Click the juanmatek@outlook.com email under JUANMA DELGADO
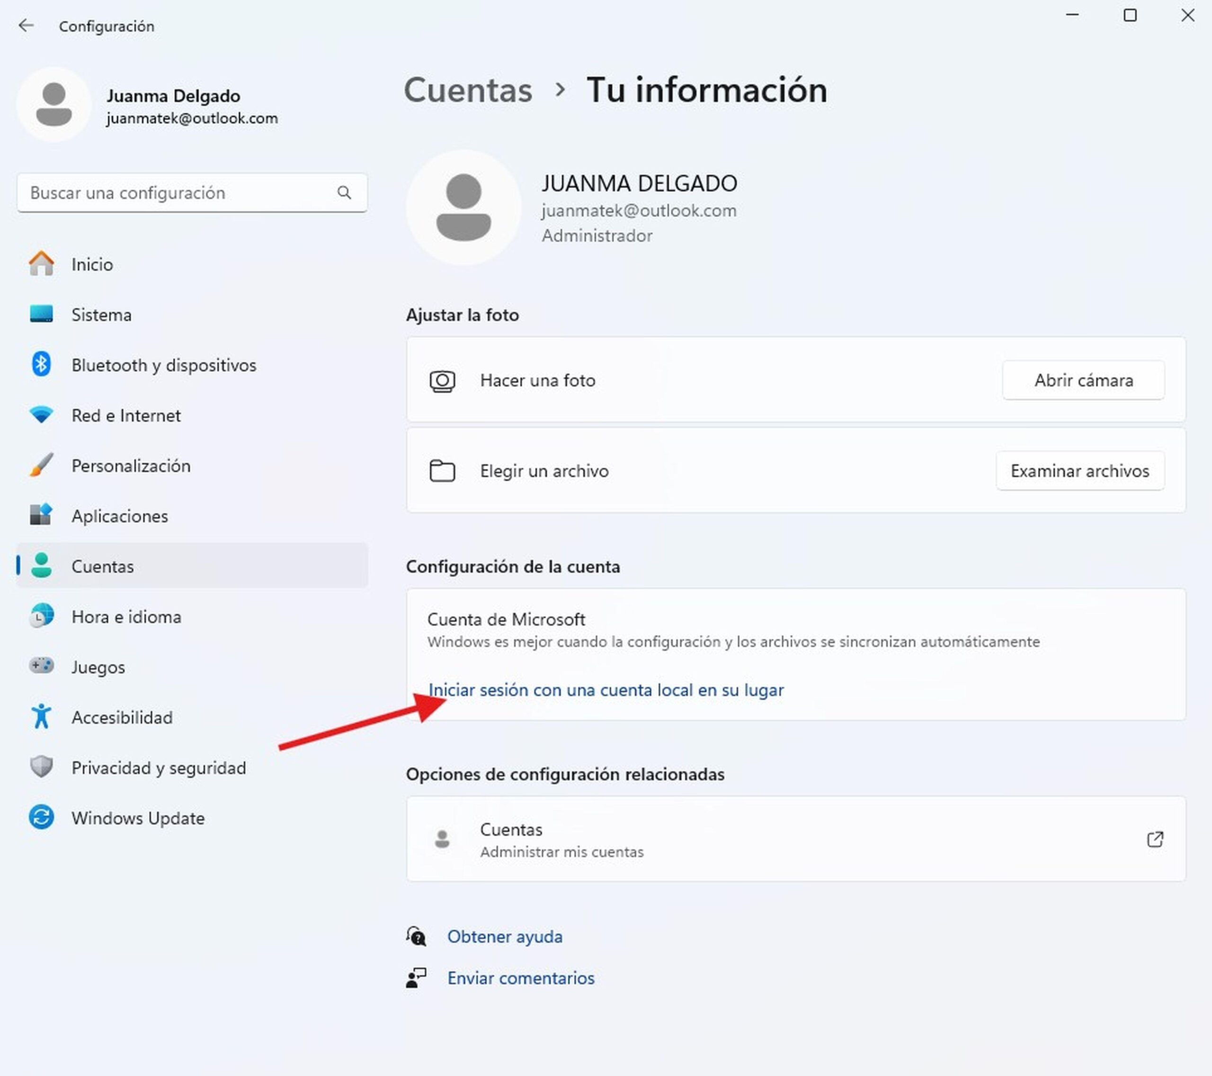 (639, 211)
